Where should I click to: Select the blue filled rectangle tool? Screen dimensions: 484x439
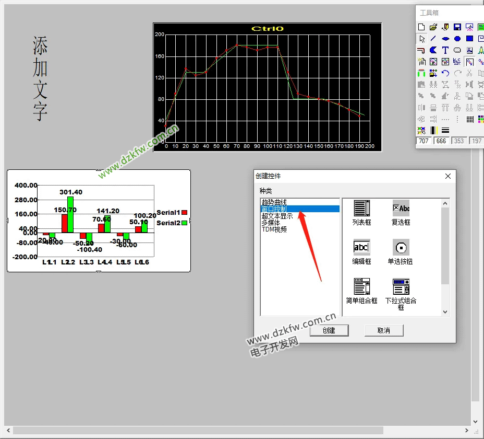(469, 39)
